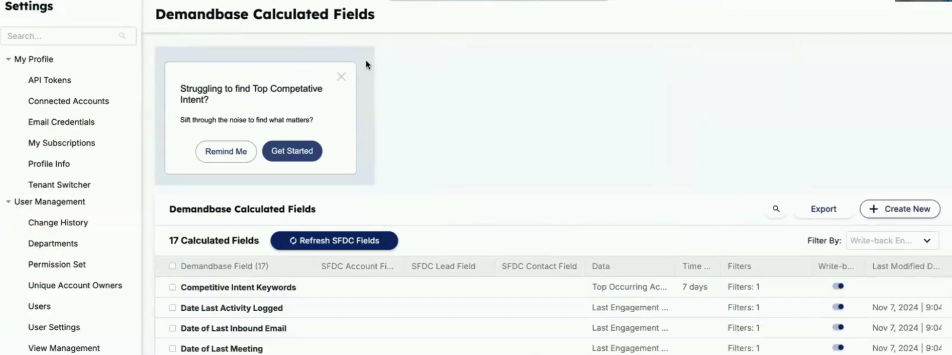This screenshot has height=355, width=952.
Task: Toggle write-back for Date of Last Inbound Email
Action: [x=838, y=327]
